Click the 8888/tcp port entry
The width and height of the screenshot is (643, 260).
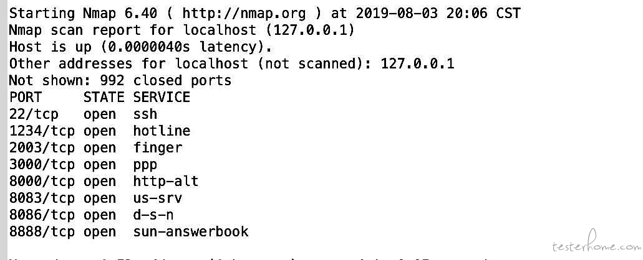click(42, 232)
